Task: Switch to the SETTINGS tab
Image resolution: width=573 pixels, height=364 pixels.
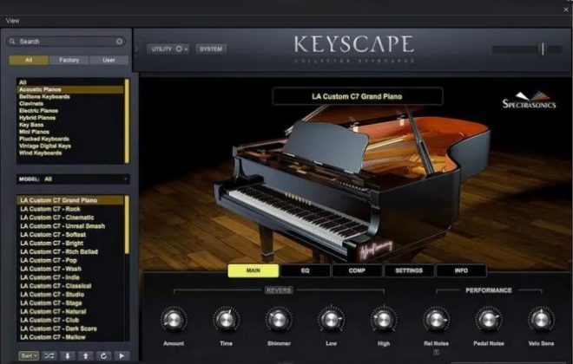Action: (409, 270)
